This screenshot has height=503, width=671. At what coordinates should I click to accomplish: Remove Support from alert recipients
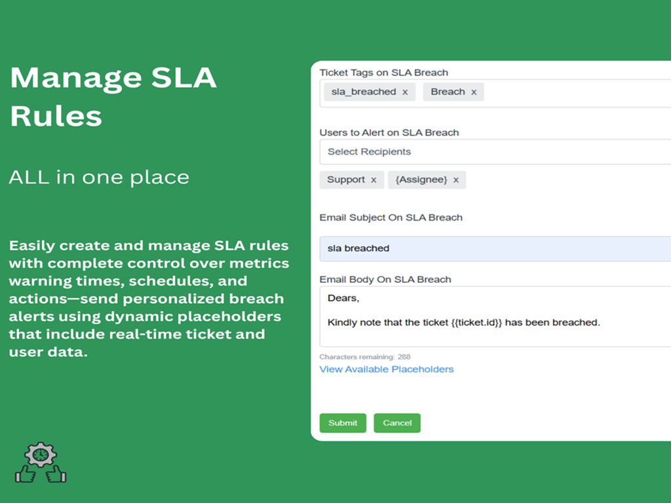(x=374, y=180)
